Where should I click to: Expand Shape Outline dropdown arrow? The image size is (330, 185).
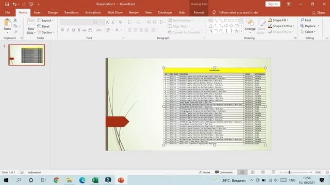293,26
